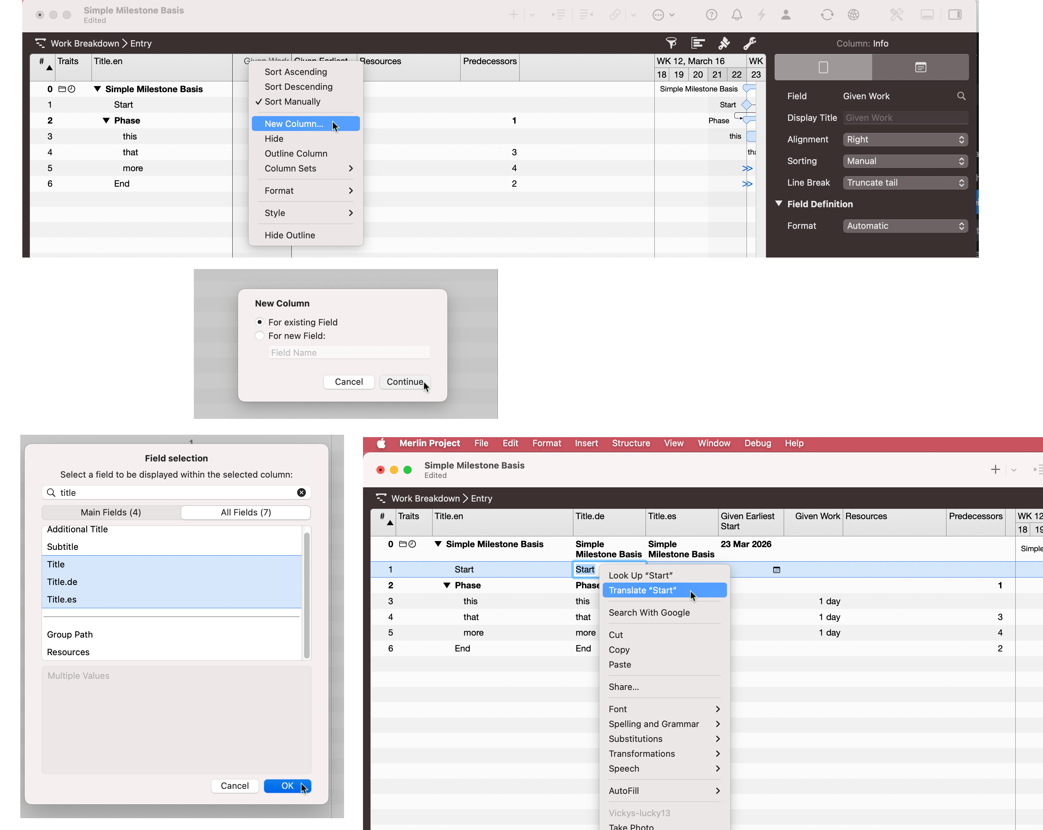
Task: Select 'Group Path' in the field list
Action: [x=172, y=635]
